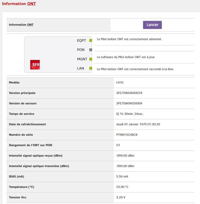Click the Information ONT page heading
Viewport: 200px width, 204px height.
pyautogui.click(x=19, y=4)
